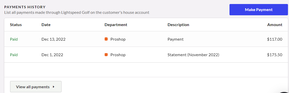
Task: Click the arrow icon beside View all payments
Action: tap(54, 87)
